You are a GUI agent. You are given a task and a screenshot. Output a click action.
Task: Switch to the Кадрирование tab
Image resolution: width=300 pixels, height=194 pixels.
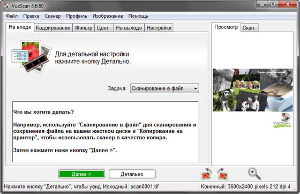[x=53, y=28]
